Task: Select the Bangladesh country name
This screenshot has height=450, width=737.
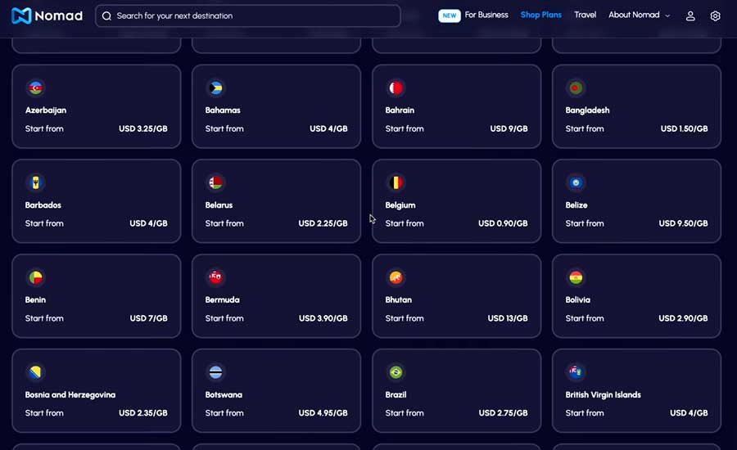Action: (587, 110)
